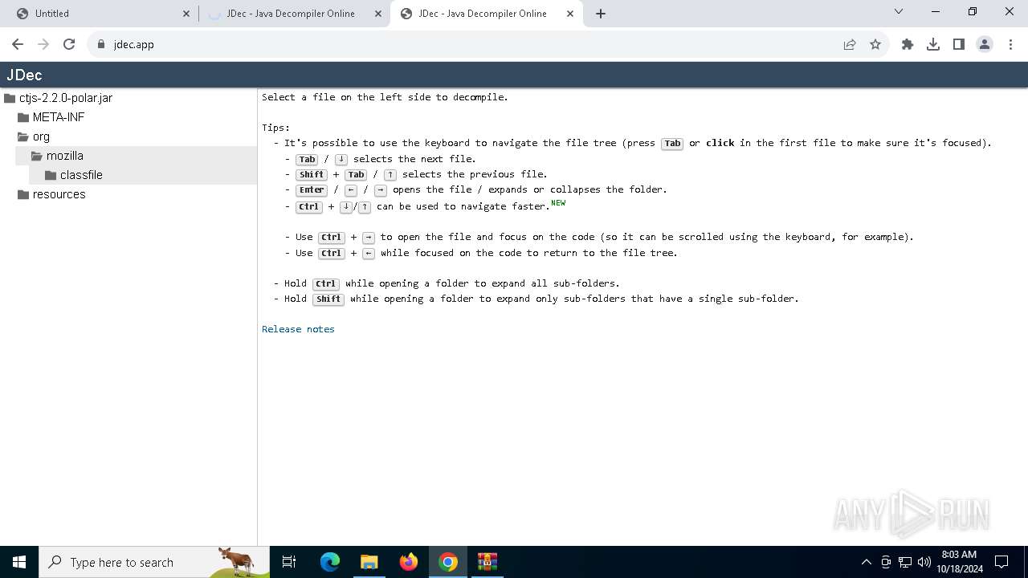Click the mozilla open-folder icon
Image resolution: width=1028 pixels, height=578 pixels.
coord(37,156)
